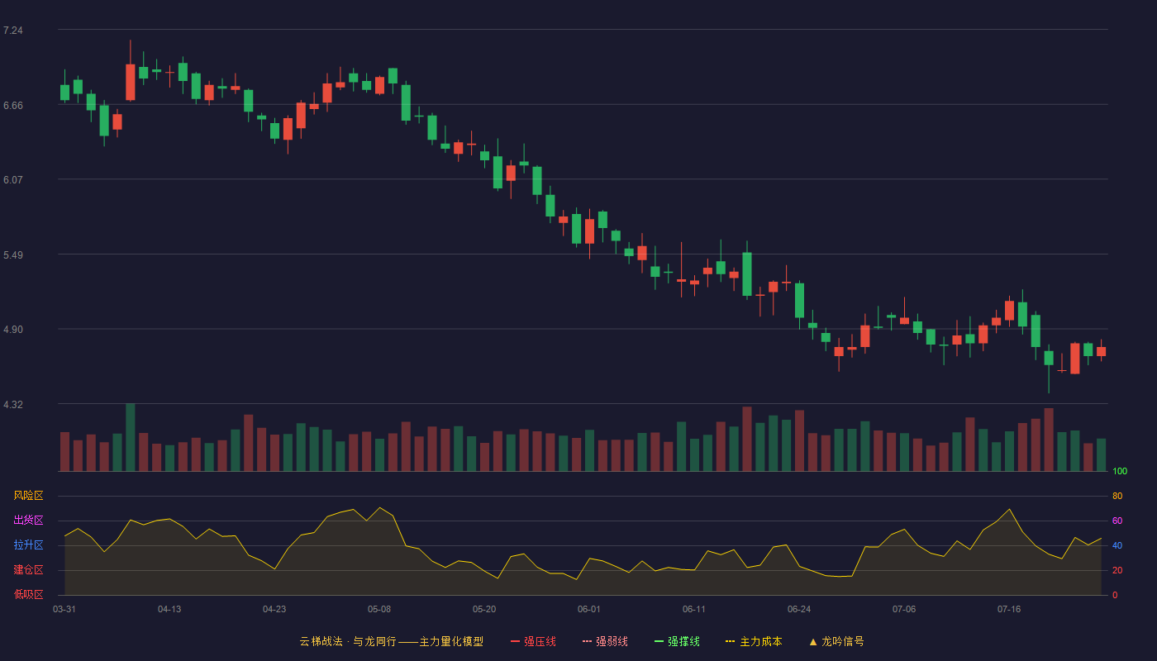Image resolution: width=1157 pixels, height=661 pixels.
Task: Click the 6.07 price axis label
Action: pyautogui.click(x=13, y=180)
